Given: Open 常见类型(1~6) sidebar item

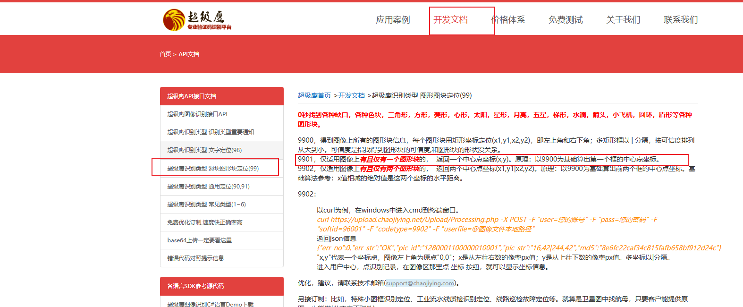Looking at the screenshot, I should point(222,204).
